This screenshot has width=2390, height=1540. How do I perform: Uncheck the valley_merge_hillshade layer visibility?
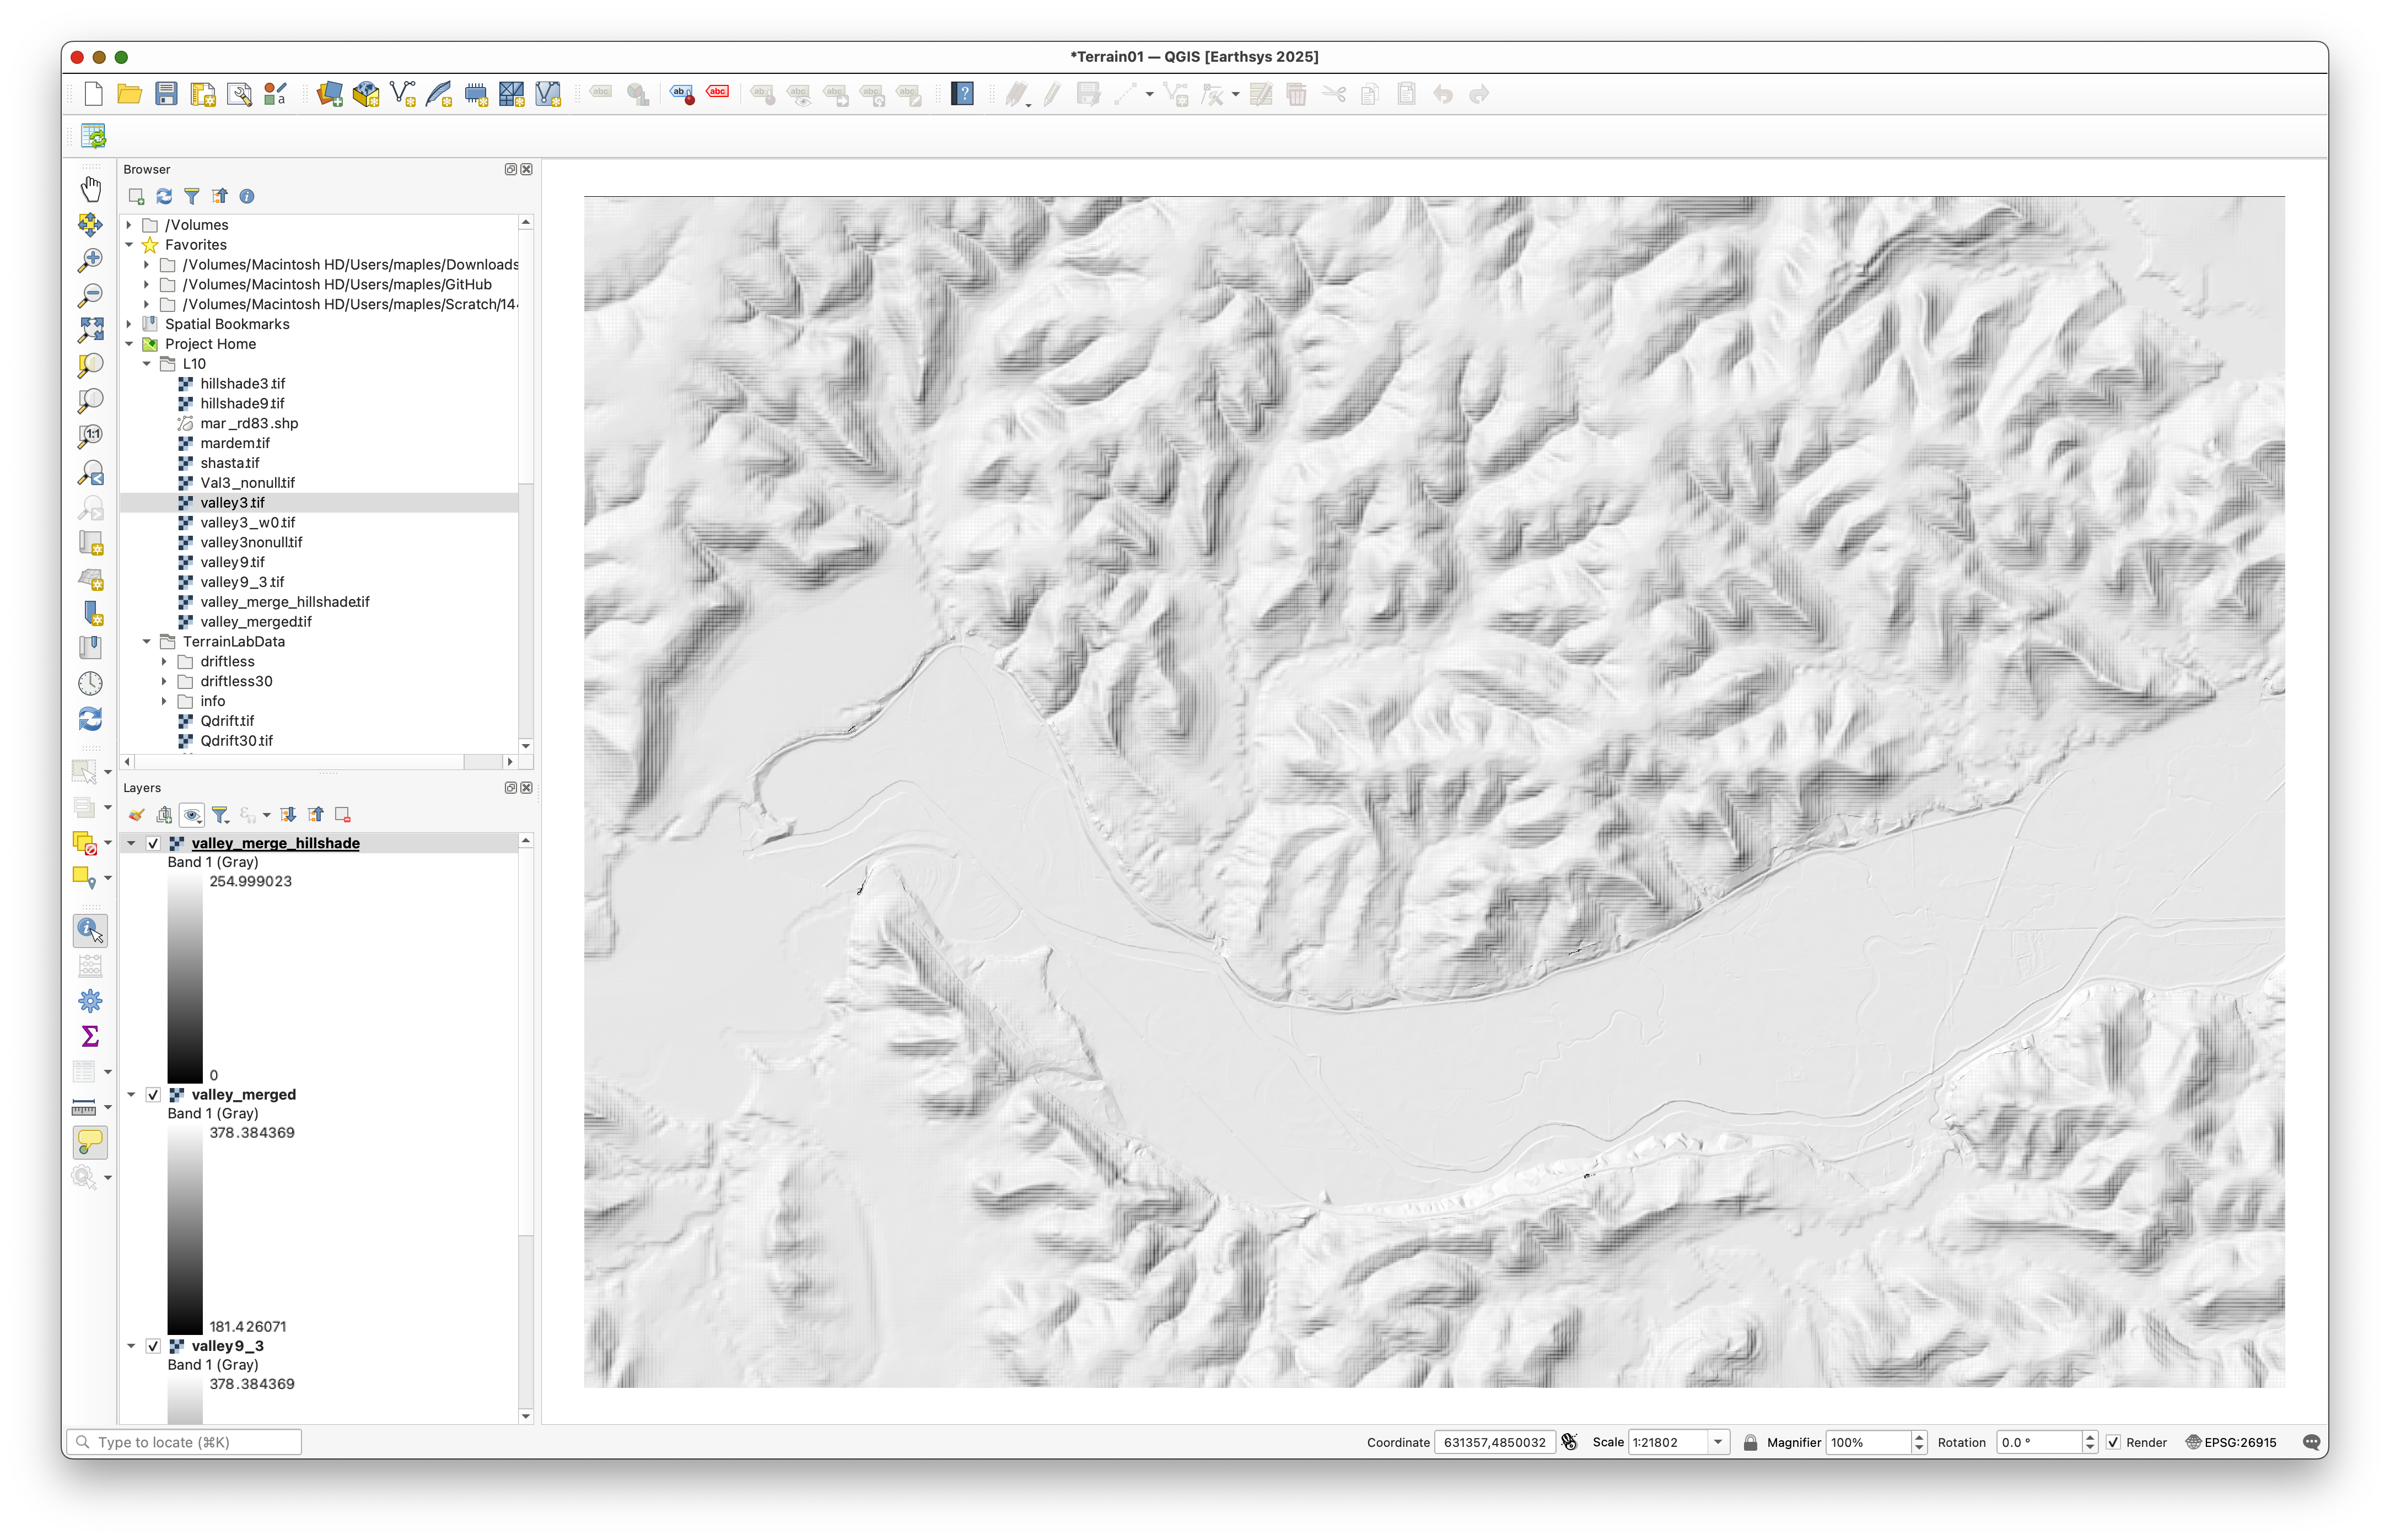pyautogui.click(x=153, y=843)
